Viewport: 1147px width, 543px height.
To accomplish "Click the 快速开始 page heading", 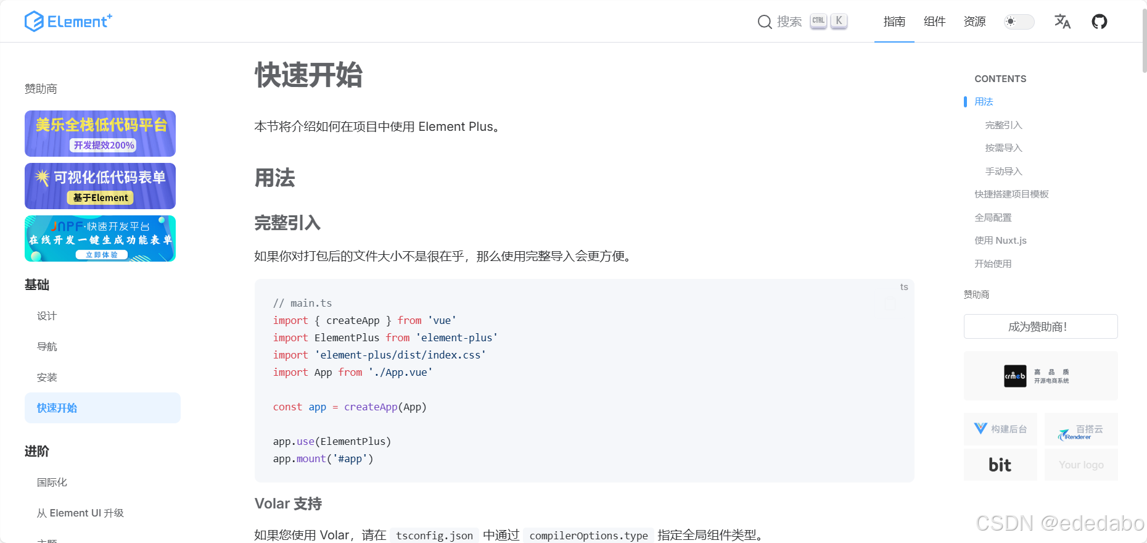I will point(308,75).
